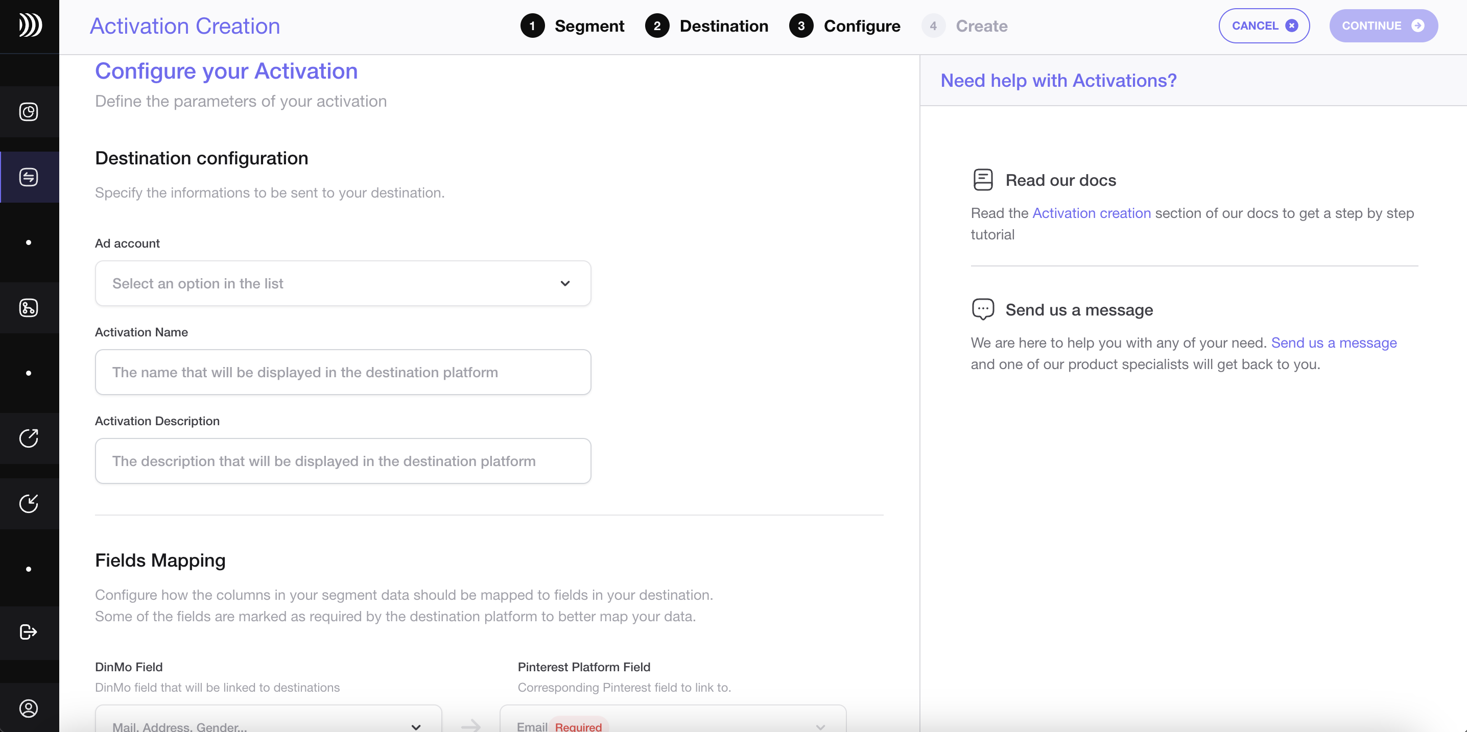Go to Configure step 3
The width and height of the screenshot is (1467, 732).
tap(845, 26)
